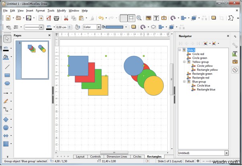Collapse the Yellow group tree node
This screenshot has width=242, height=166.
(184, 62)
